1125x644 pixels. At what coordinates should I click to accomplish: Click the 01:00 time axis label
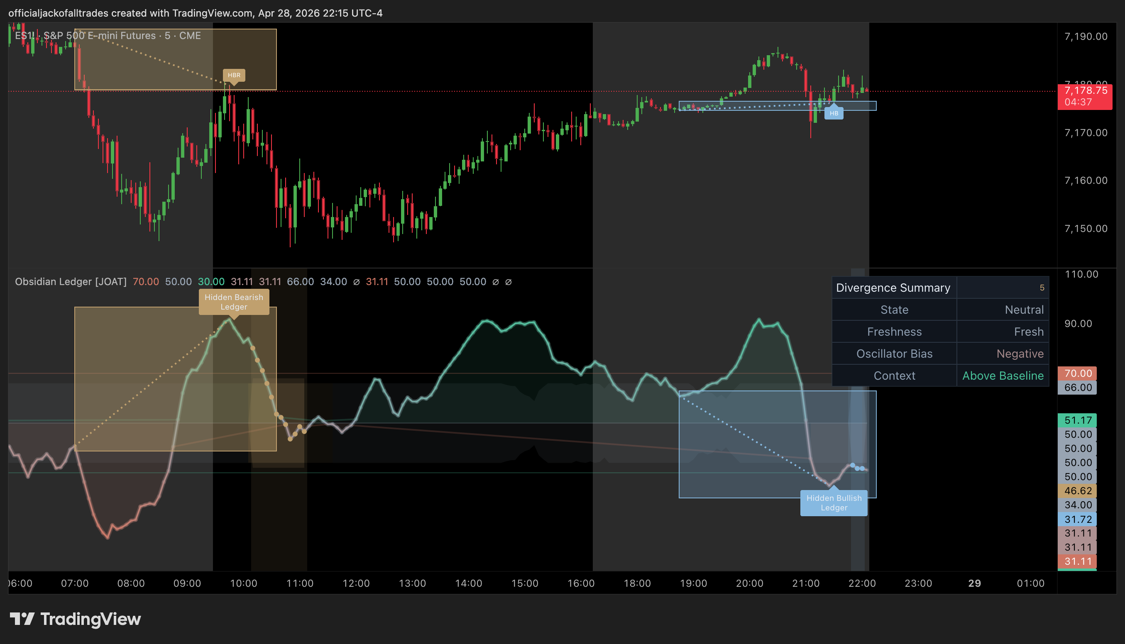coord(1031,583)
